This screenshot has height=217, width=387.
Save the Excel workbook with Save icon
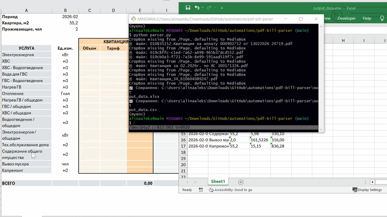(x=188, y=8)
